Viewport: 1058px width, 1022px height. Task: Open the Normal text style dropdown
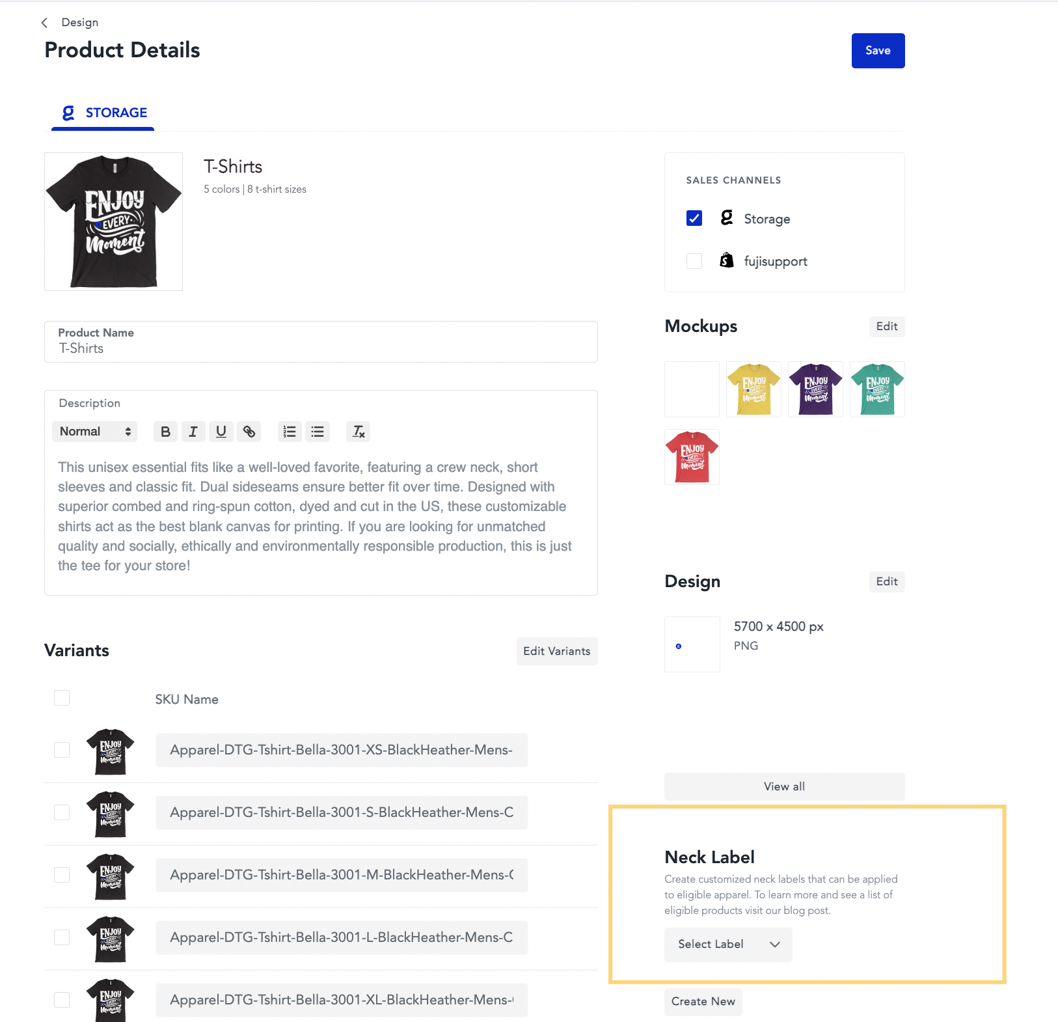(x=94, y=431)
